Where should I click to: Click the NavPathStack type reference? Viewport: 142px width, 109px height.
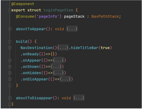(105, 16)
